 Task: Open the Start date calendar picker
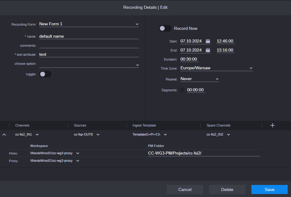click(208, 41)
